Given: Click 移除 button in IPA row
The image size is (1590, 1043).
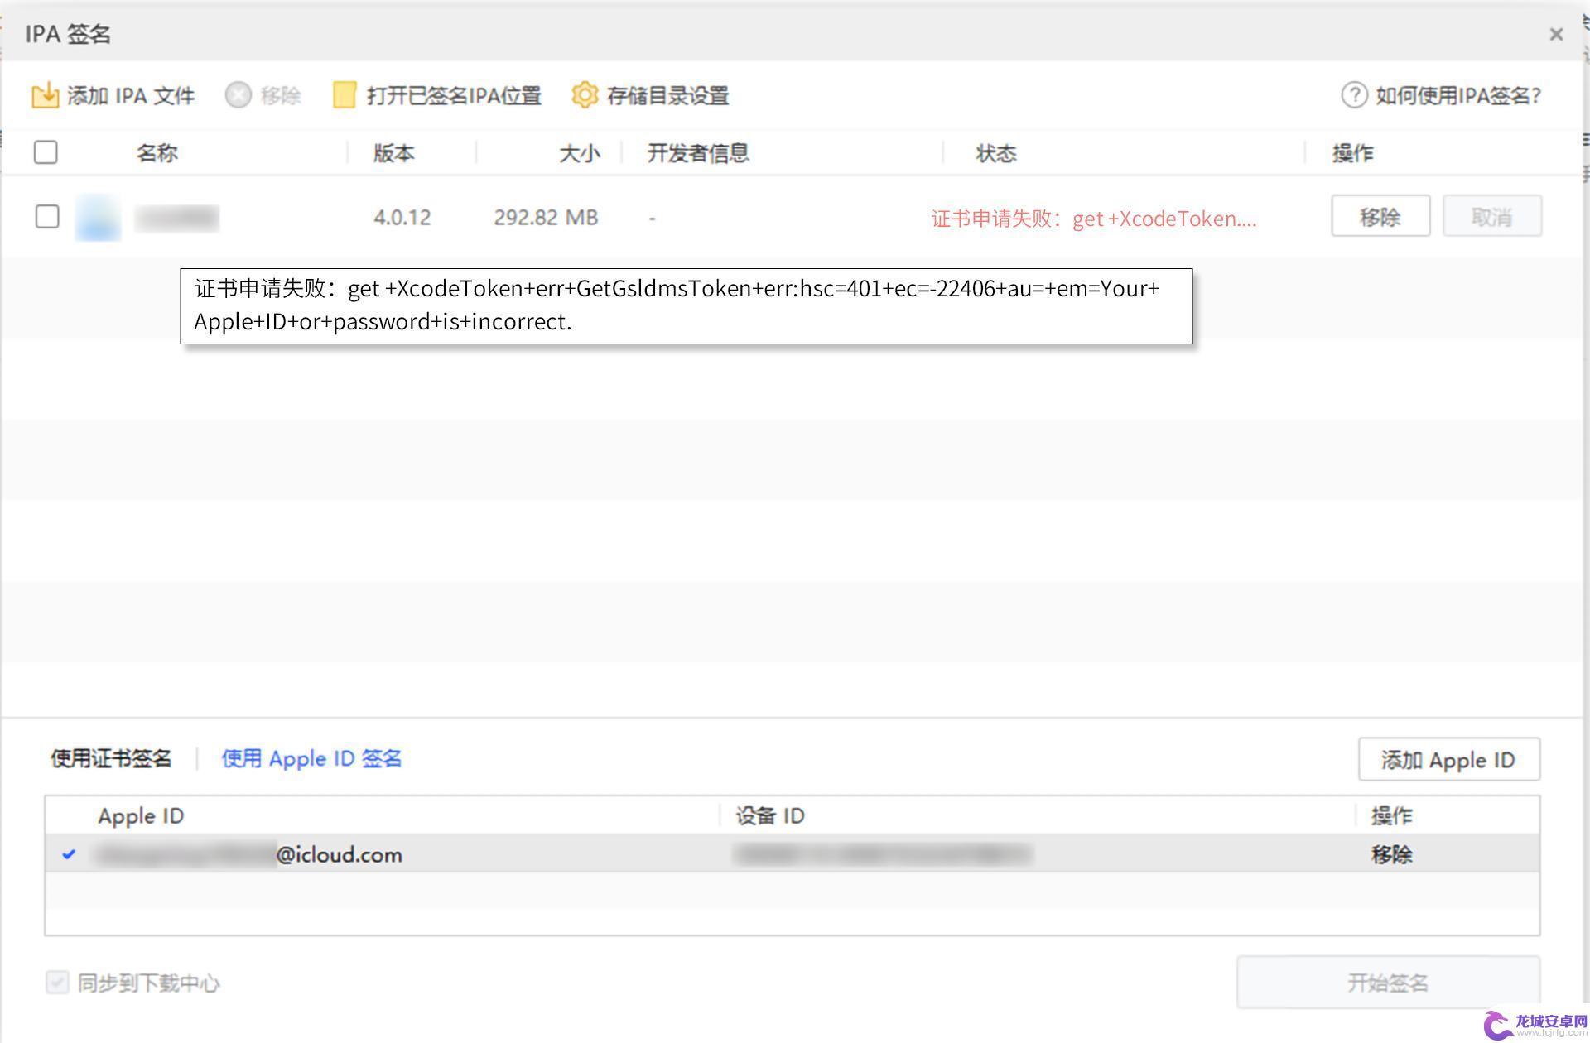Looking at the screenshot, I should tap(1380, 216).
